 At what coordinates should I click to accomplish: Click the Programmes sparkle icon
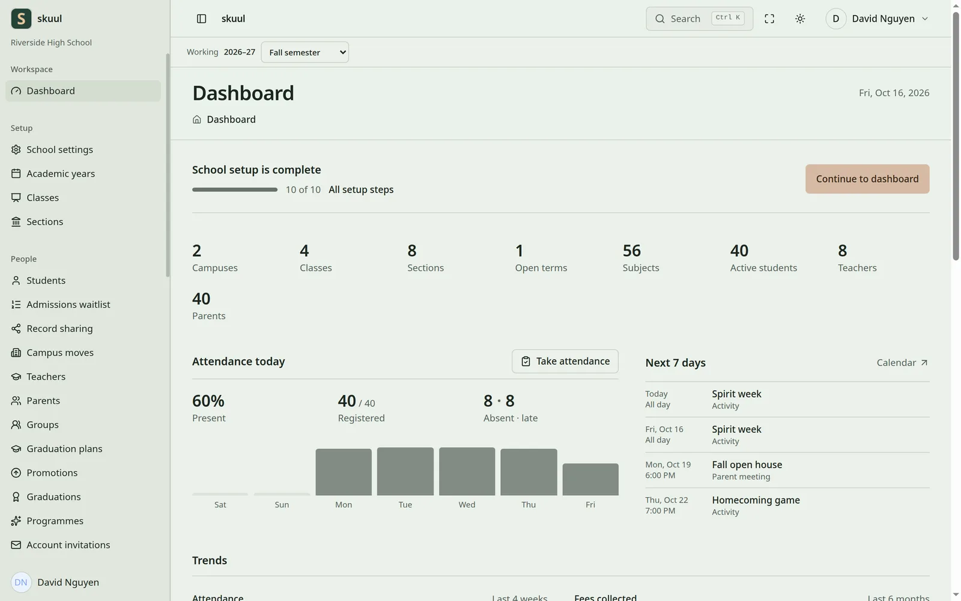point(16,521)
